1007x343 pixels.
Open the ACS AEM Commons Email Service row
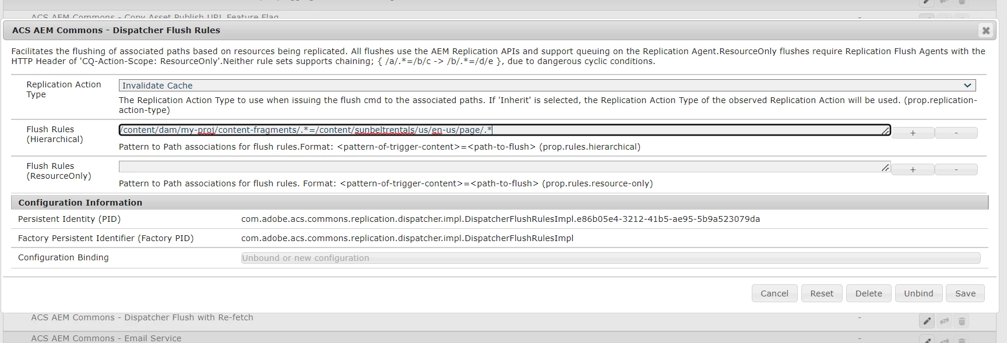point(106,338)
